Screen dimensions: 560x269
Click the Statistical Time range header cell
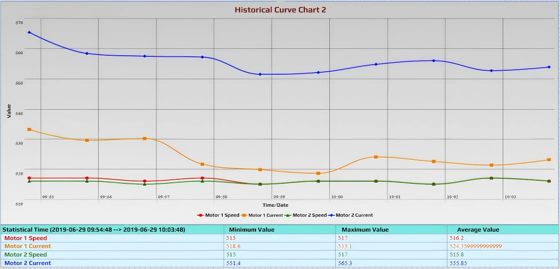pyautogui.click(x=94, y=230)
